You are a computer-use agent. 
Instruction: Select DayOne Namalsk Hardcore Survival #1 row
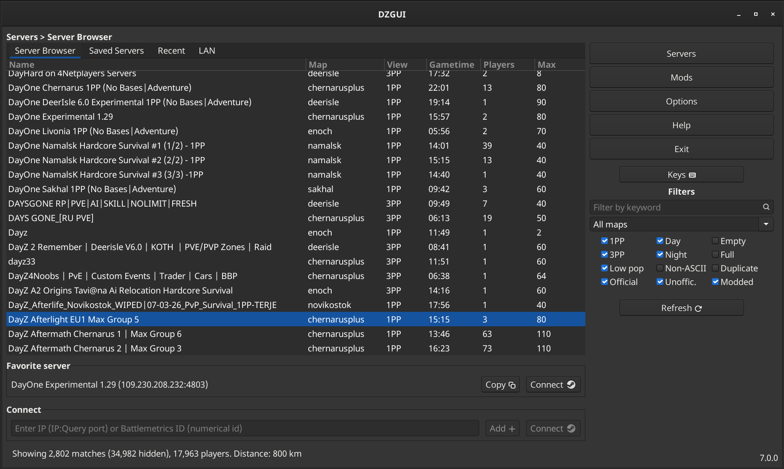pos(296,146)
